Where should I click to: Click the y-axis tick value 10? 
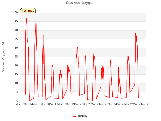pyautogui.click(x=16, y=83)
